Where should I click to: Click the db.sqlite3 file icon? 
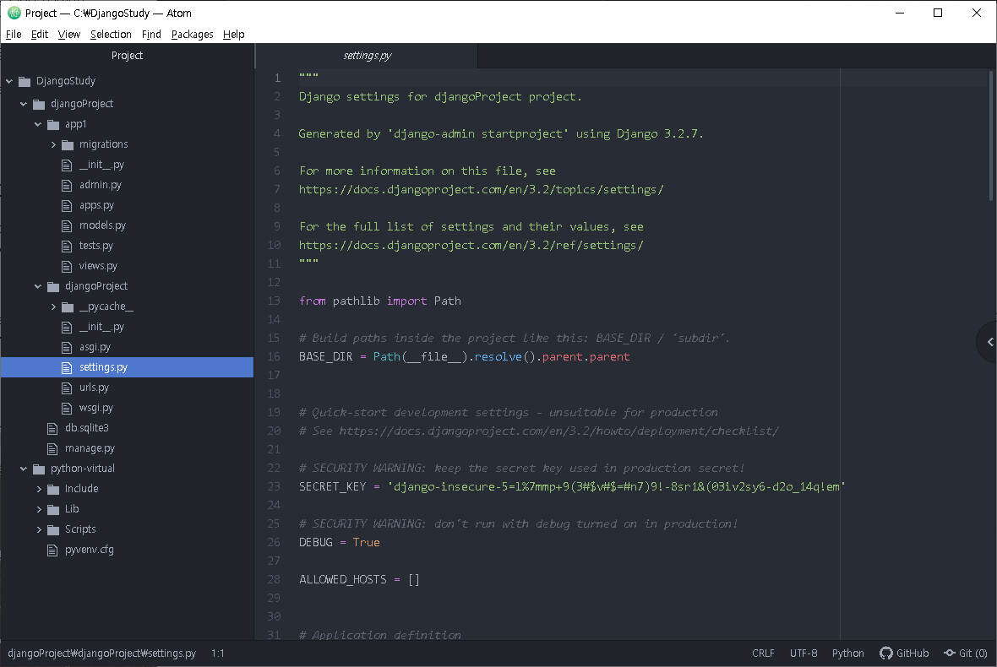[x=52, y=429]
